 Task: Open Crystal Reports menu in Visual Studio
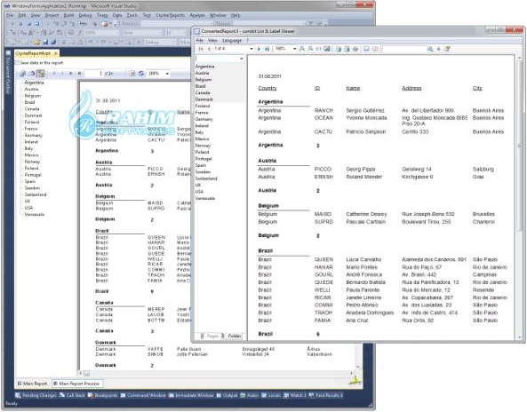pyautogui.click(x=170, y=15)
